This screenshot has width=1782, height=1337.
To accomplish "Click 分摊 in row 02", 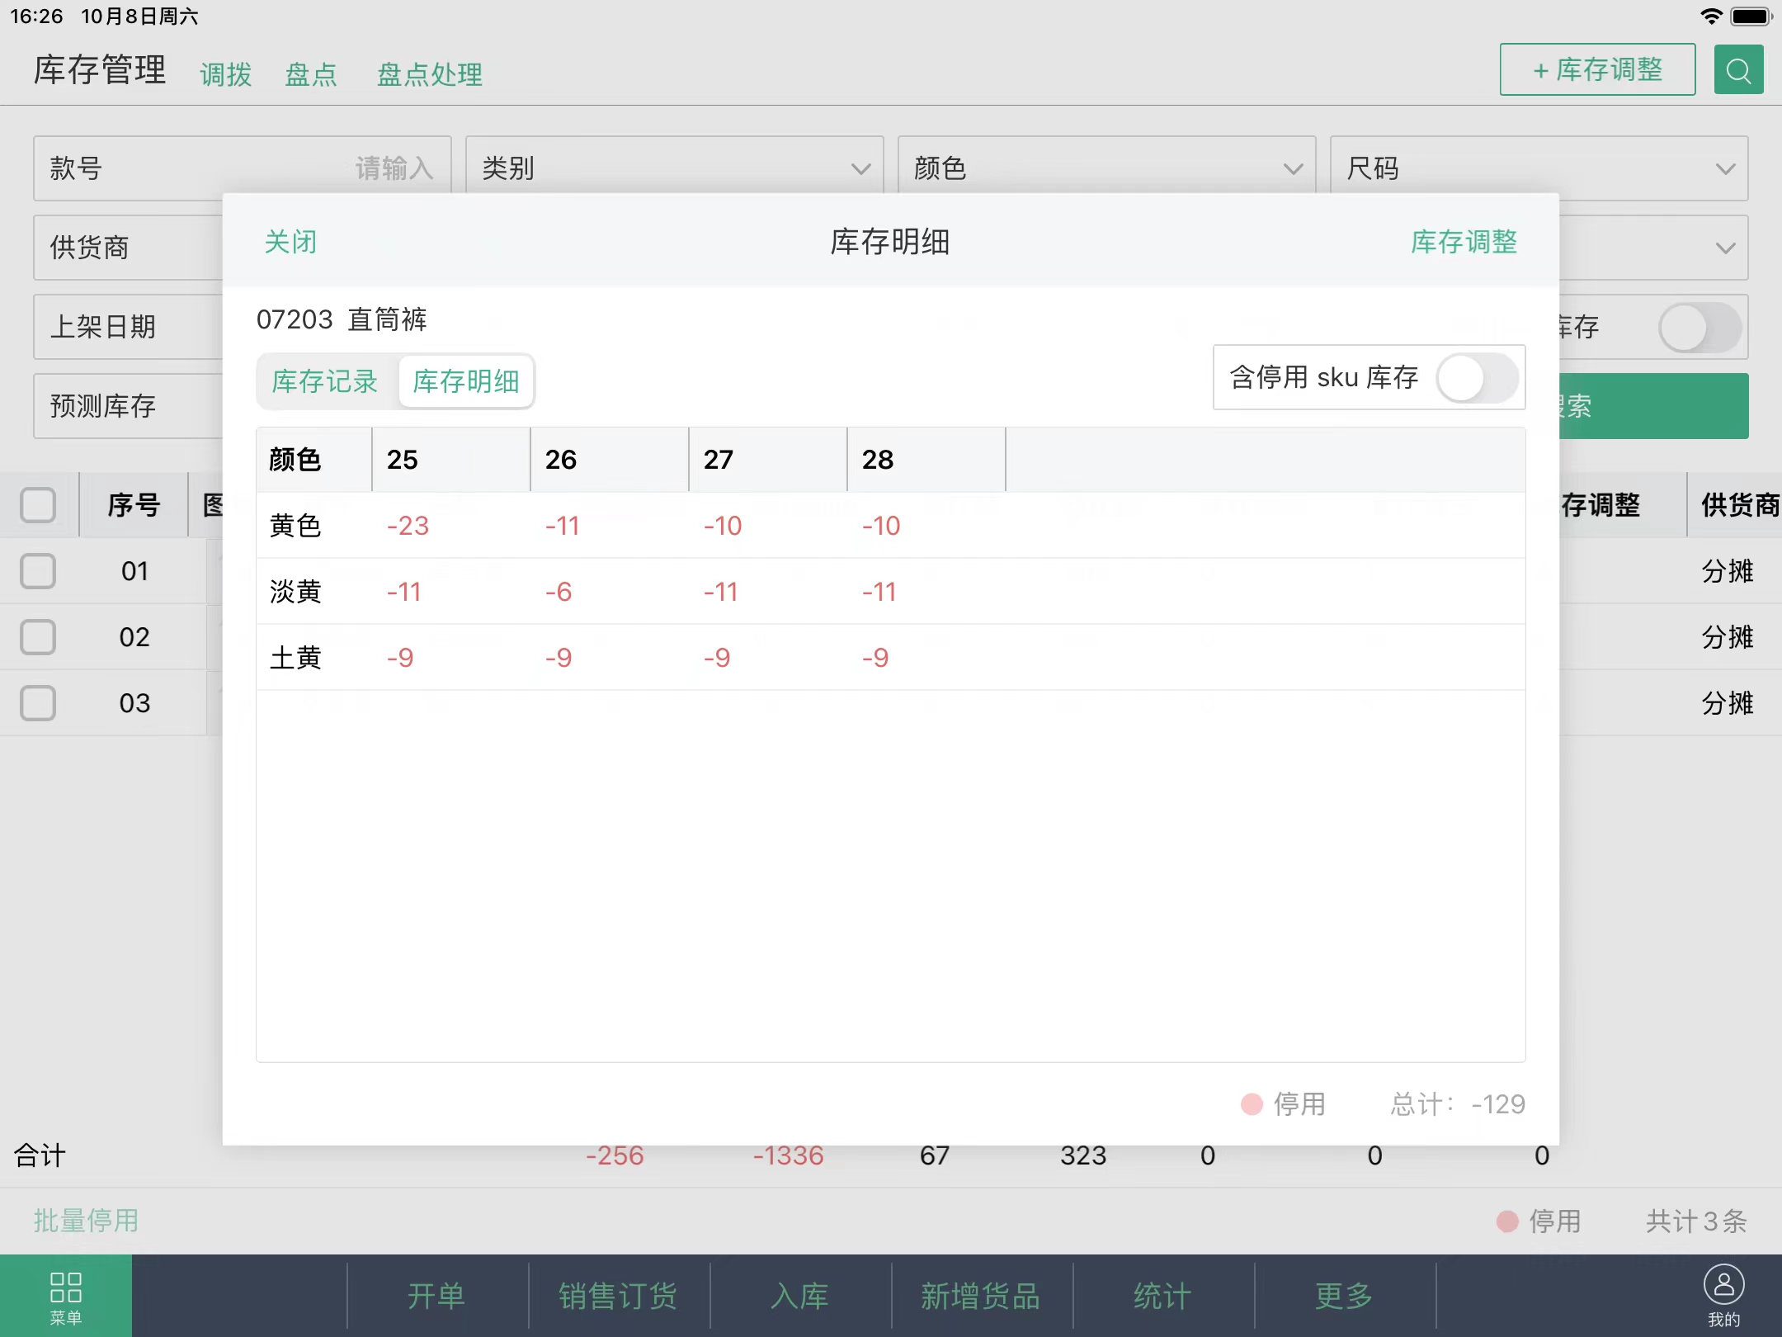I will [x=1728, y=637].
